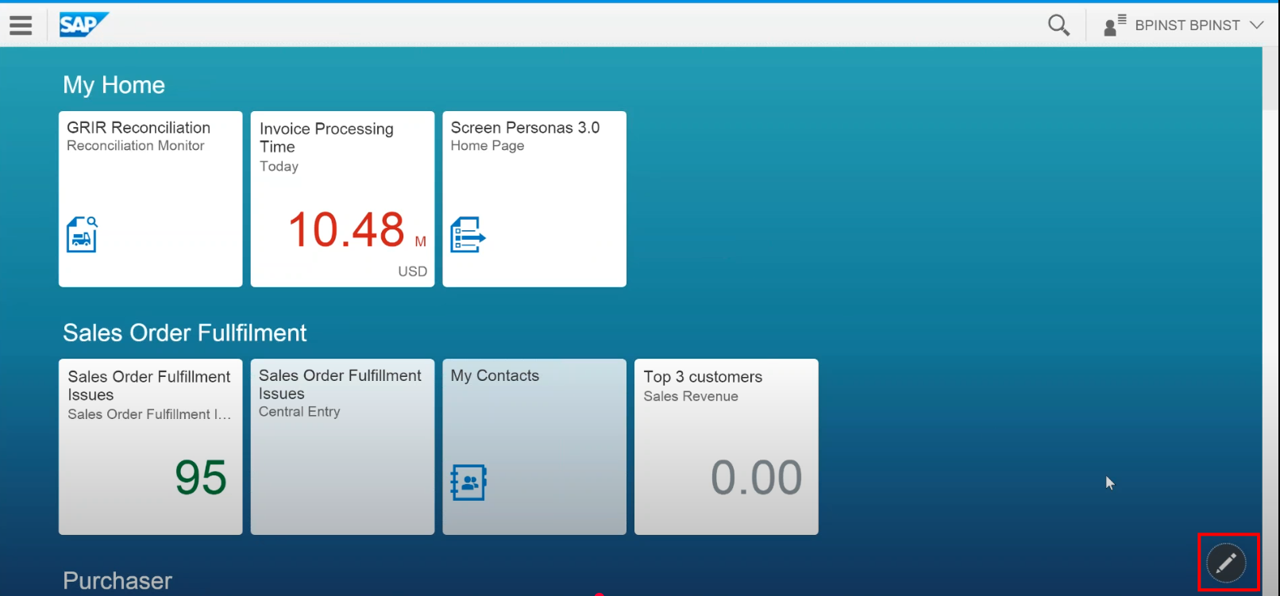Open the Invoice Processing Time tile
The width and height of the screenshot is (1280, 596).
tap(342, 198)
